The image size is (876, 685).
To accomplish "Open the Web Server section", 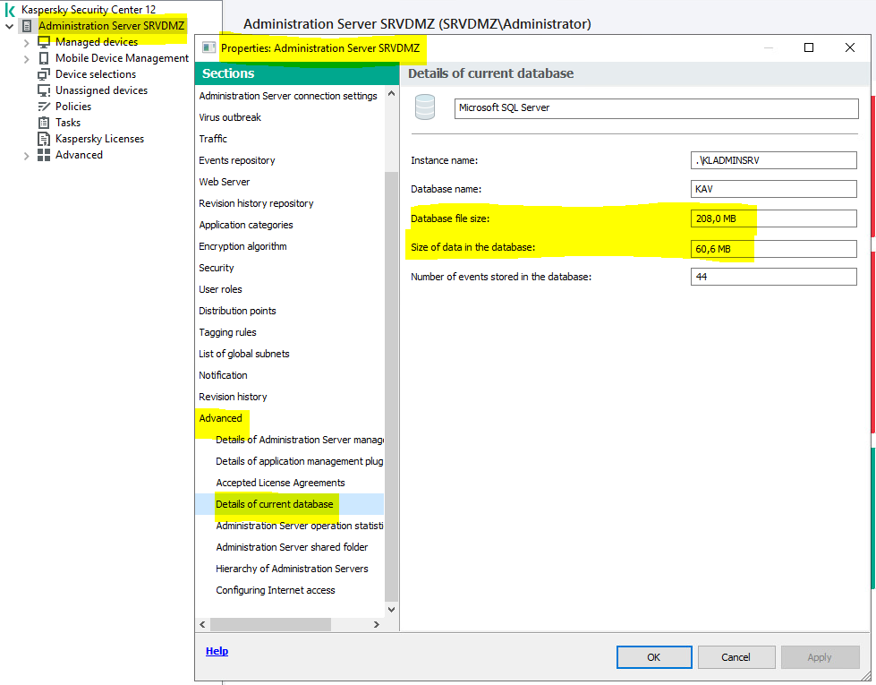I will (x=224, y=182).
